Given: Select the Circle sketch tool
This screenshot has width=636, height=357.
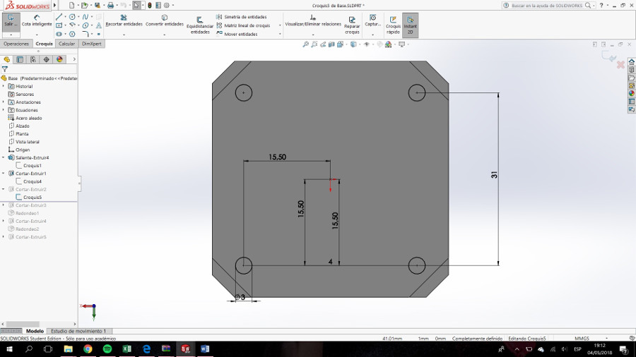Looking at the screenshot, I should pos(72,17).
